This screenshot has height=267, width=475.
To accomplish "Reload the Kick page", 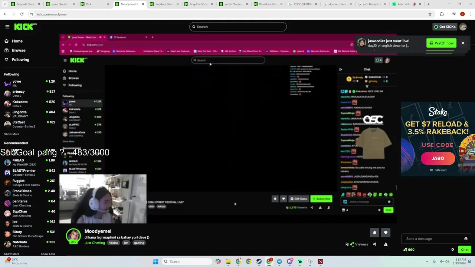I will pos(22,14).
